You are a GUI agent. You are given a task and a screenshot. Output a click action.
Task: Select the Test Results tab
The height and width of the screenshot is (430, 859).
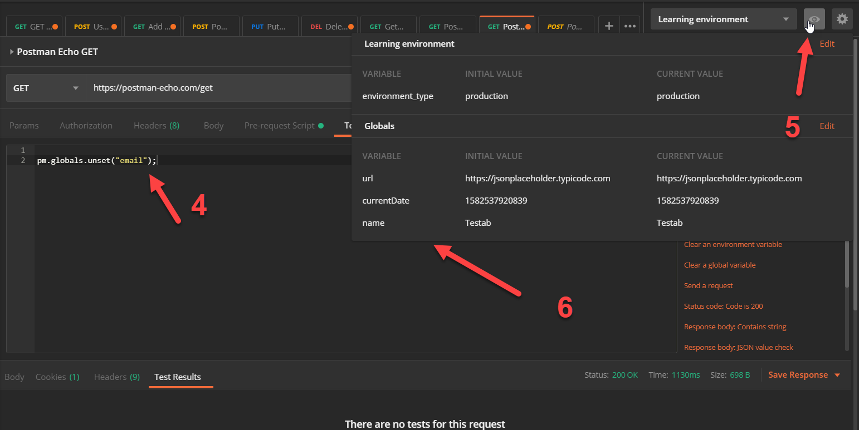click(177, 377)
